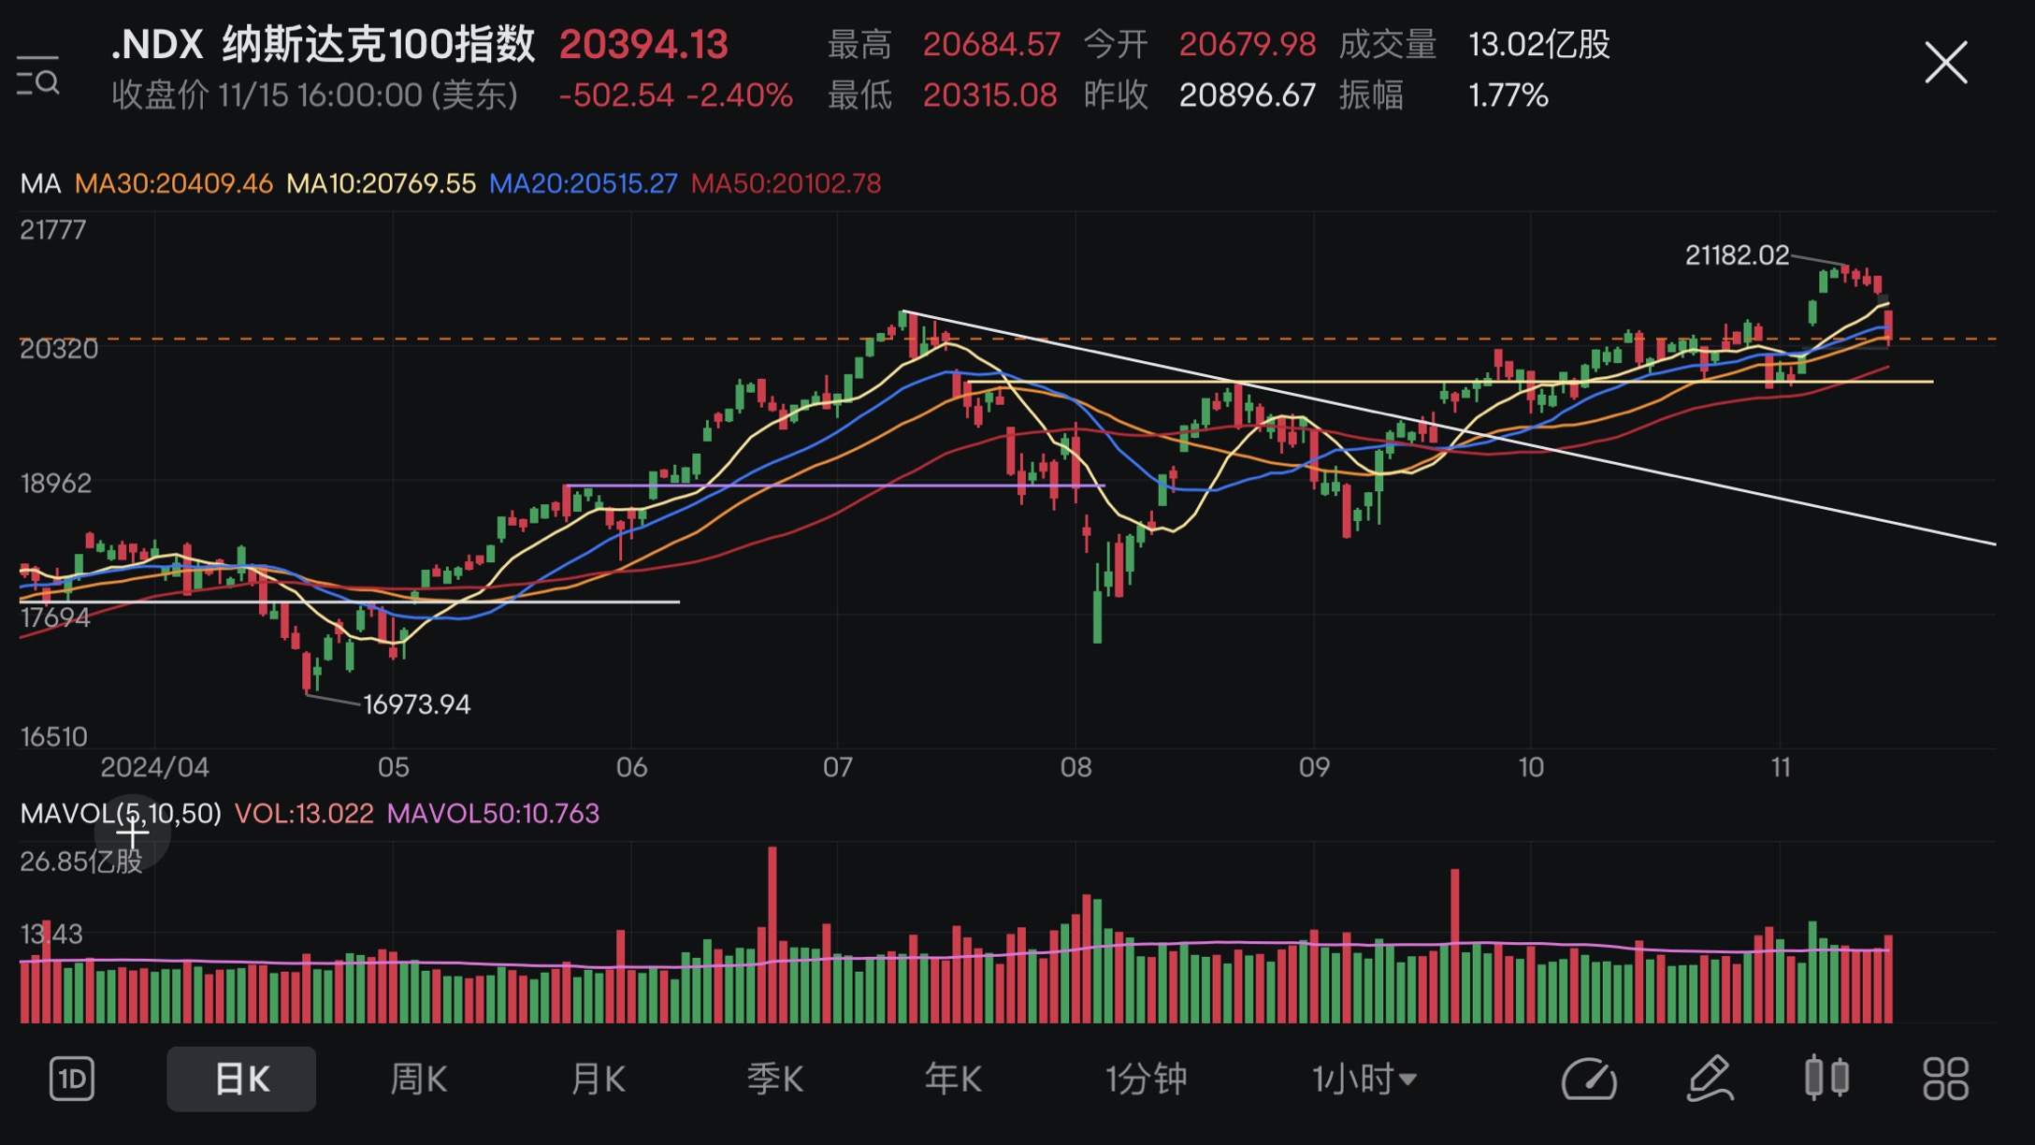
Task: Activate the pencil drawing tool
Action: pos(1710,1079)
